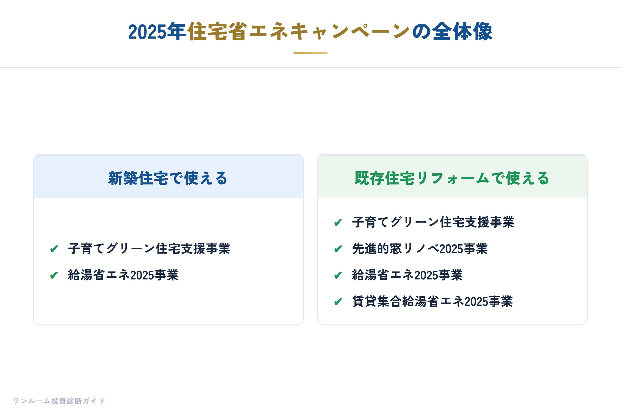Open 給湯省エネ2025事業 in the new-build card
The height and width of the screenshot is (414, 621).
[123, 275]
